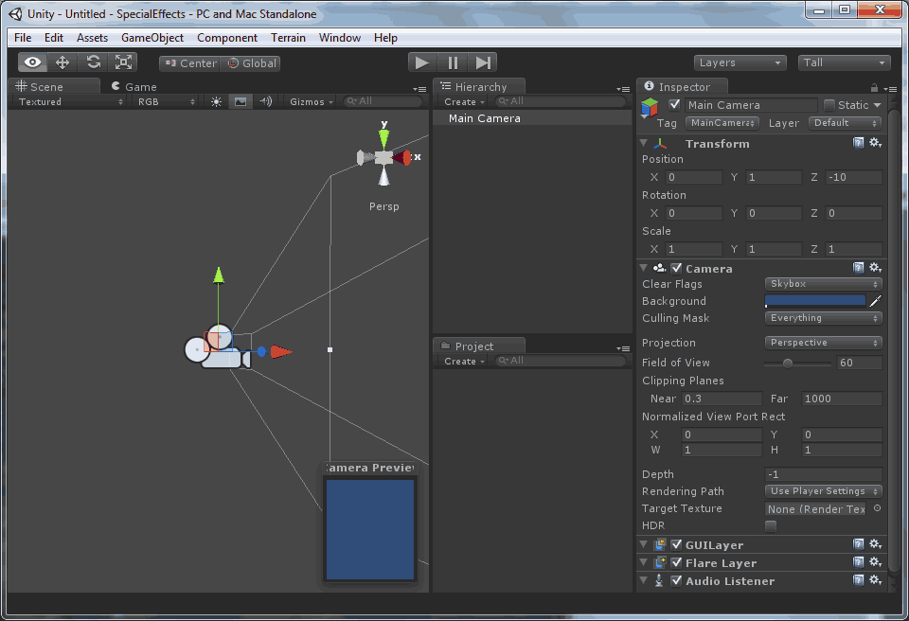Open Camera component help book icon
The image size is (909, 621).
coord(859,267)
